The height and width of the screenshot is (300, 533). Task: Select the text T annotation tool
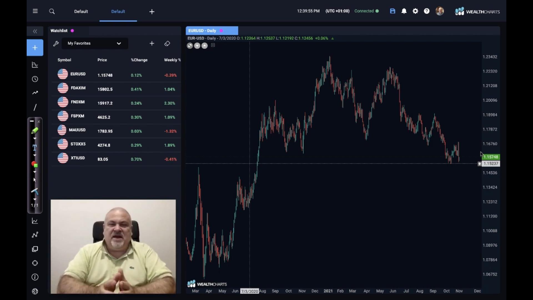[x=35, y=147]
